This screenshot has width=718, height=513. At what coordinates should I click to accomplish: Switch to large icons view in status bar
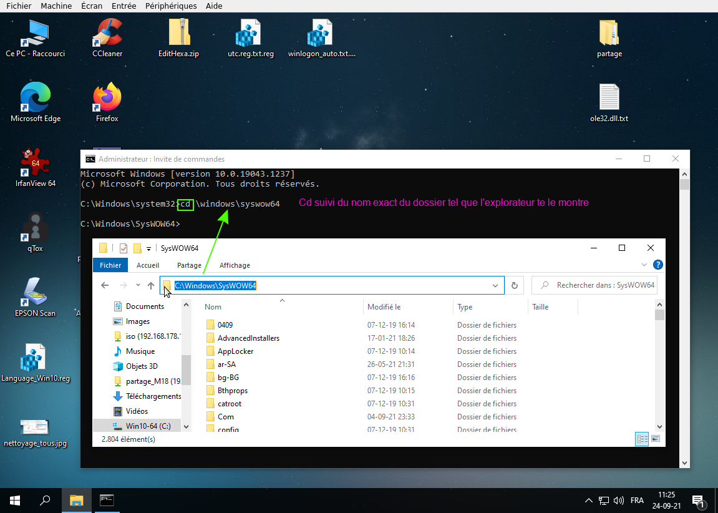tap(656, 439)
